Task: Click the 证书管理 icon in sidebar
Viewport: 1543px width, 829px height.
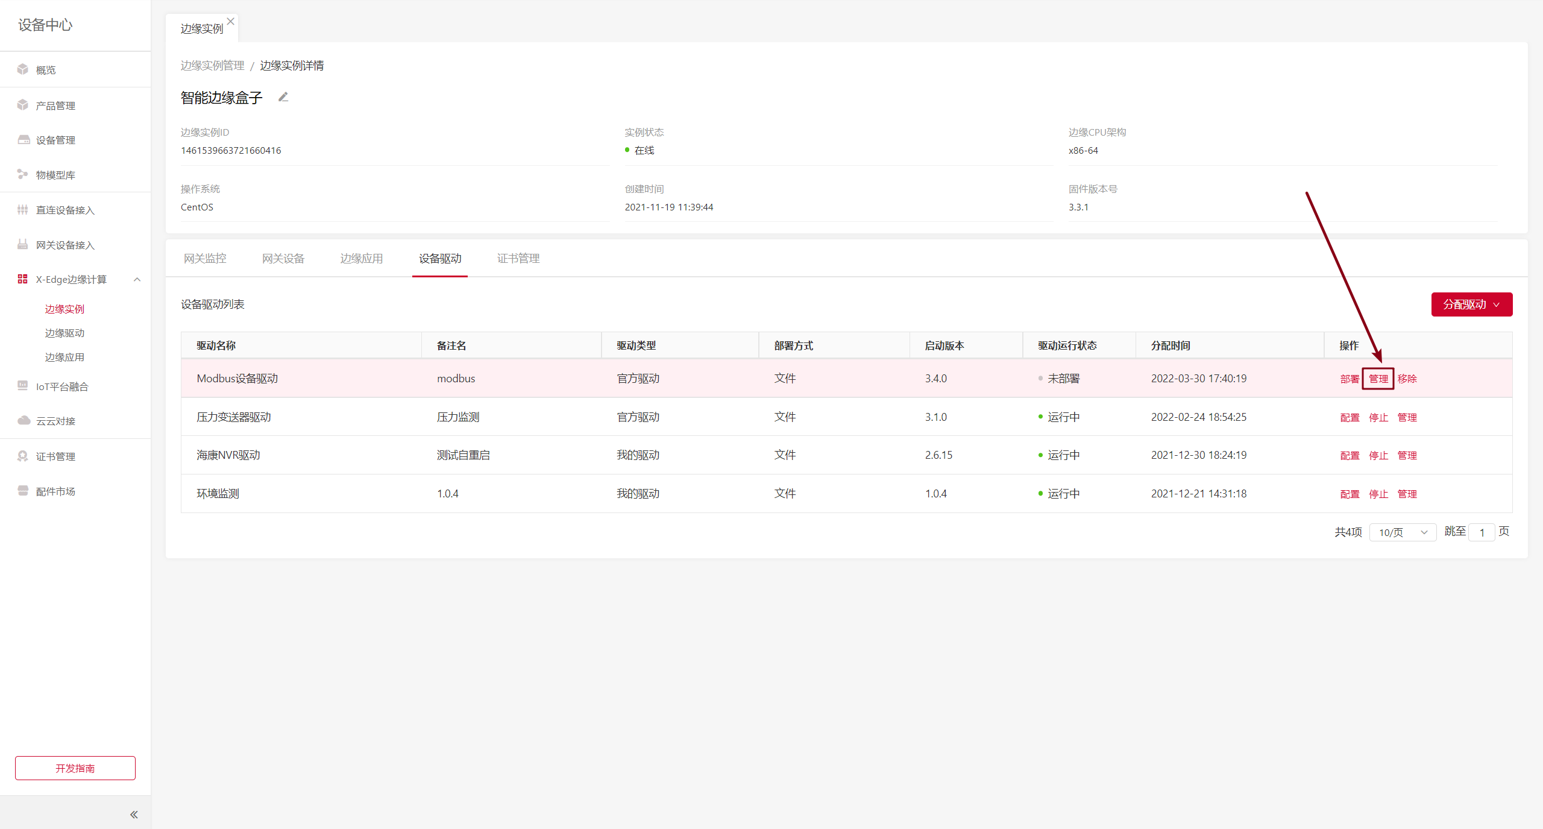Action: coord(23,456)
